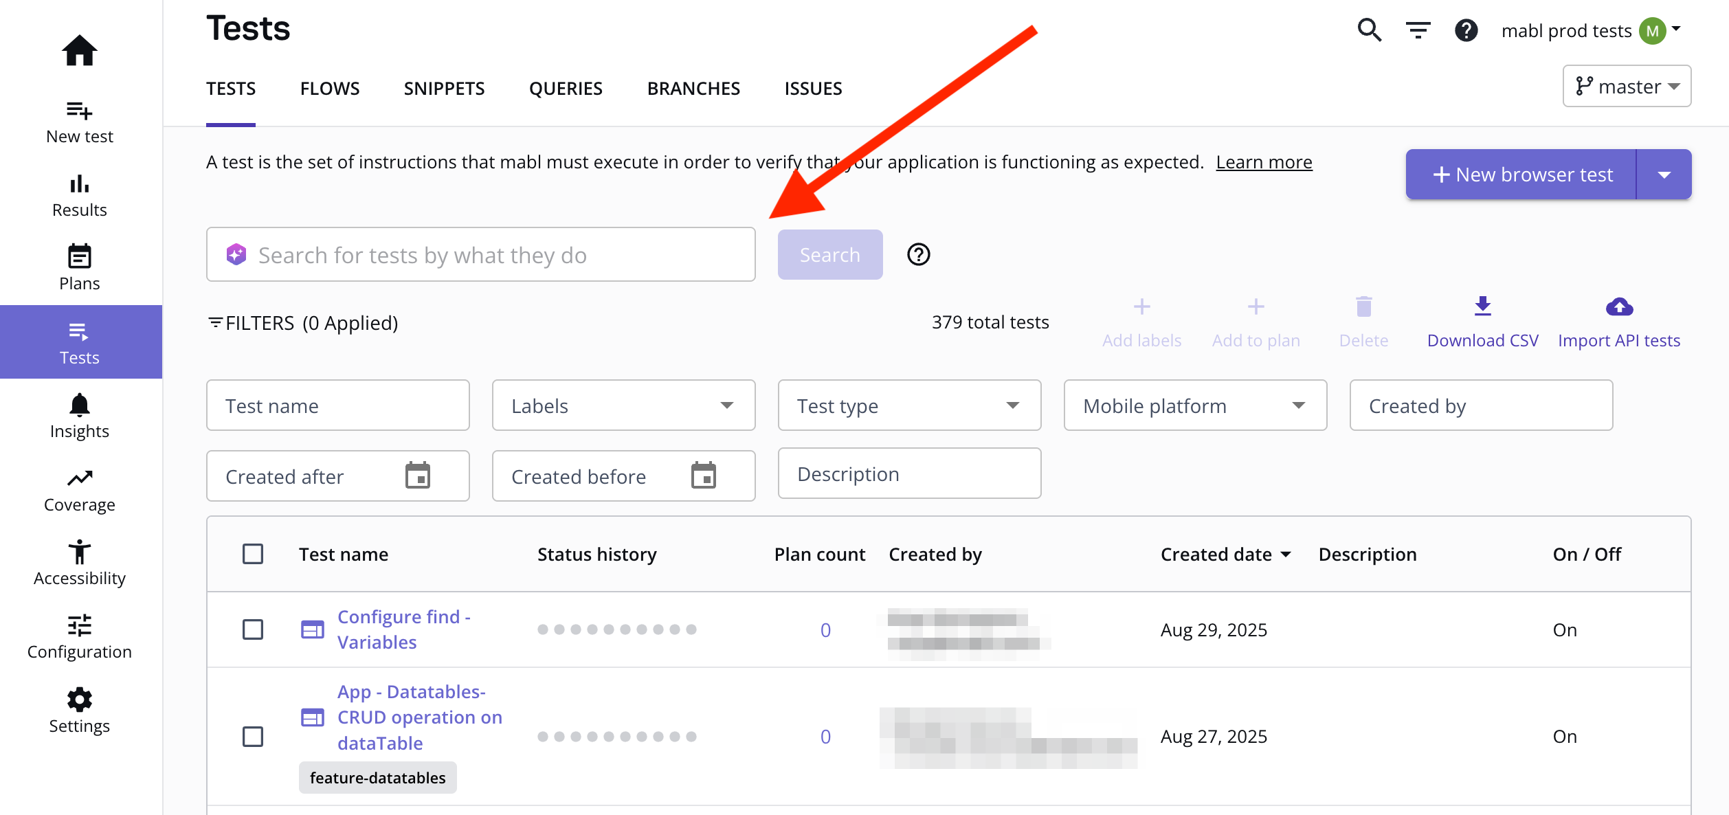Click help icon next to Search button

[918, 254]
